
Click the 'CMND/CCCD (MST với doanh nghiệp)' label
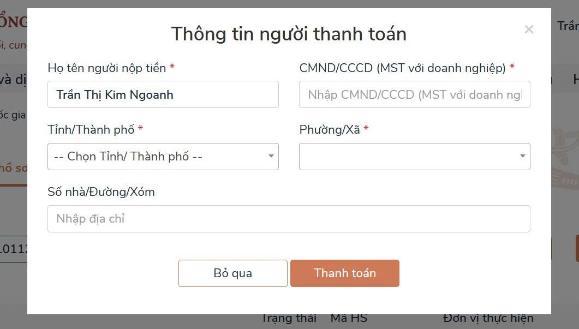point(403,68)
